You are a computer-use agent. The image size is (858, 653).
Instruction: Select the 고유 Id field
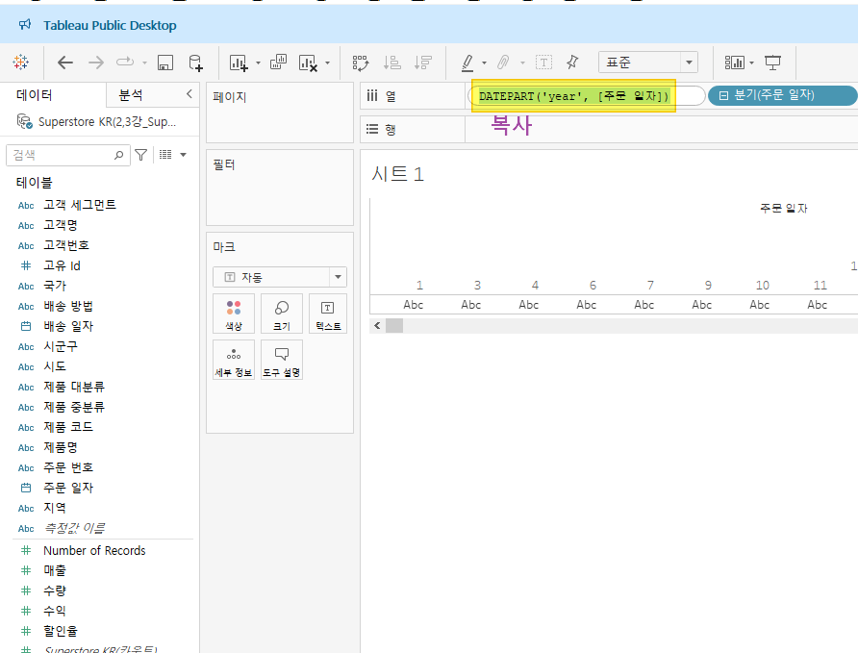(62, 265)
